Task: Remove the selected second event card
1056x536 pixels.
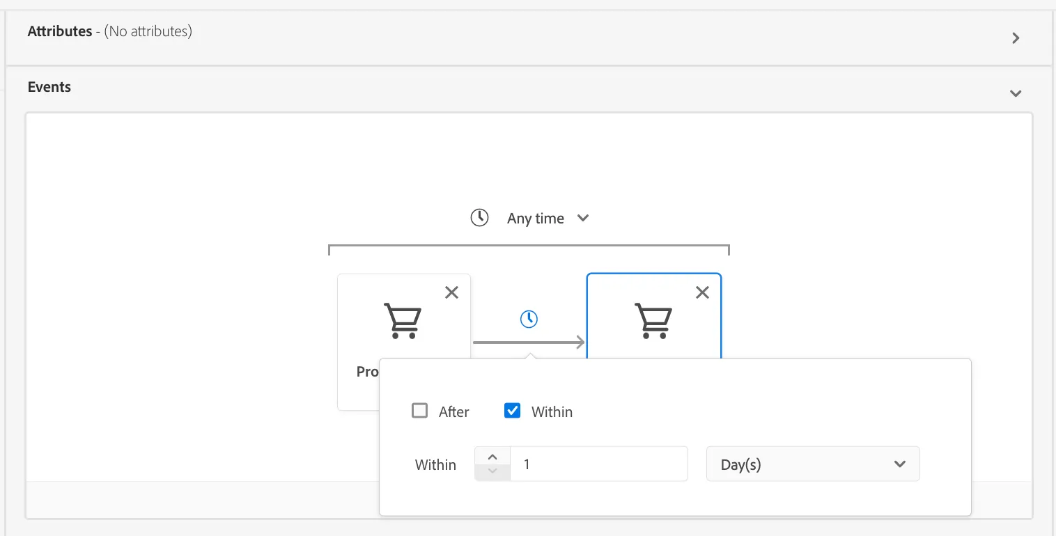Action: [x=703, y=292]
